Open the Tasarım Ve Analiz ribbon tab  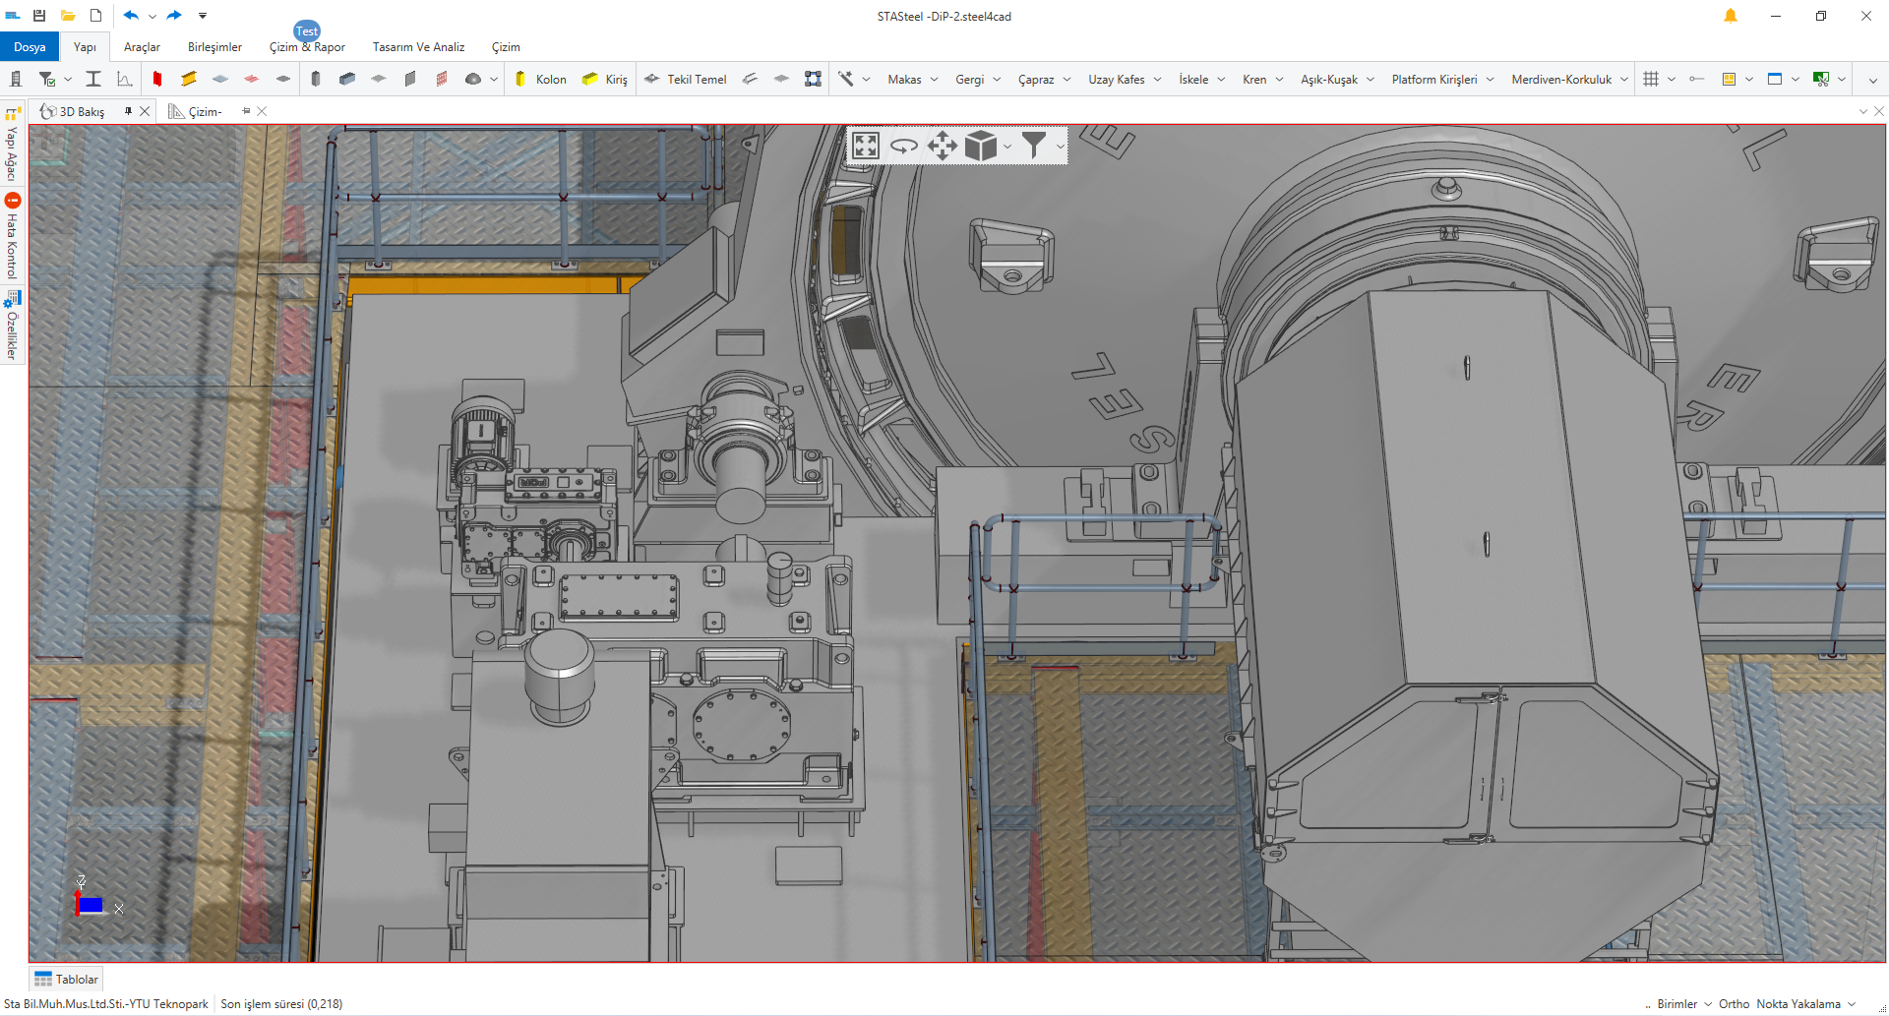418,47
